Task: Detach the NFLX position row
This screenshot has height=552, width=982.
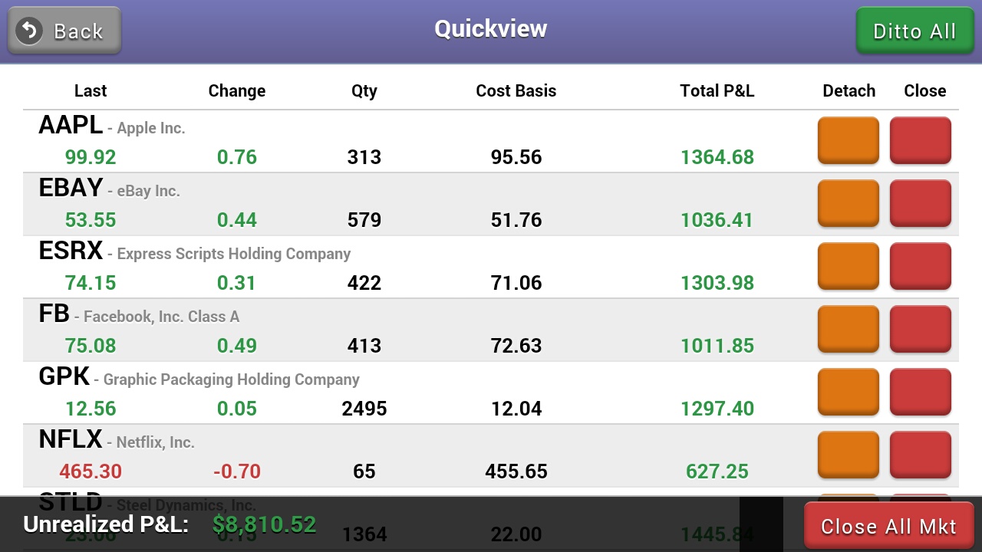Action: coord(848,454)
